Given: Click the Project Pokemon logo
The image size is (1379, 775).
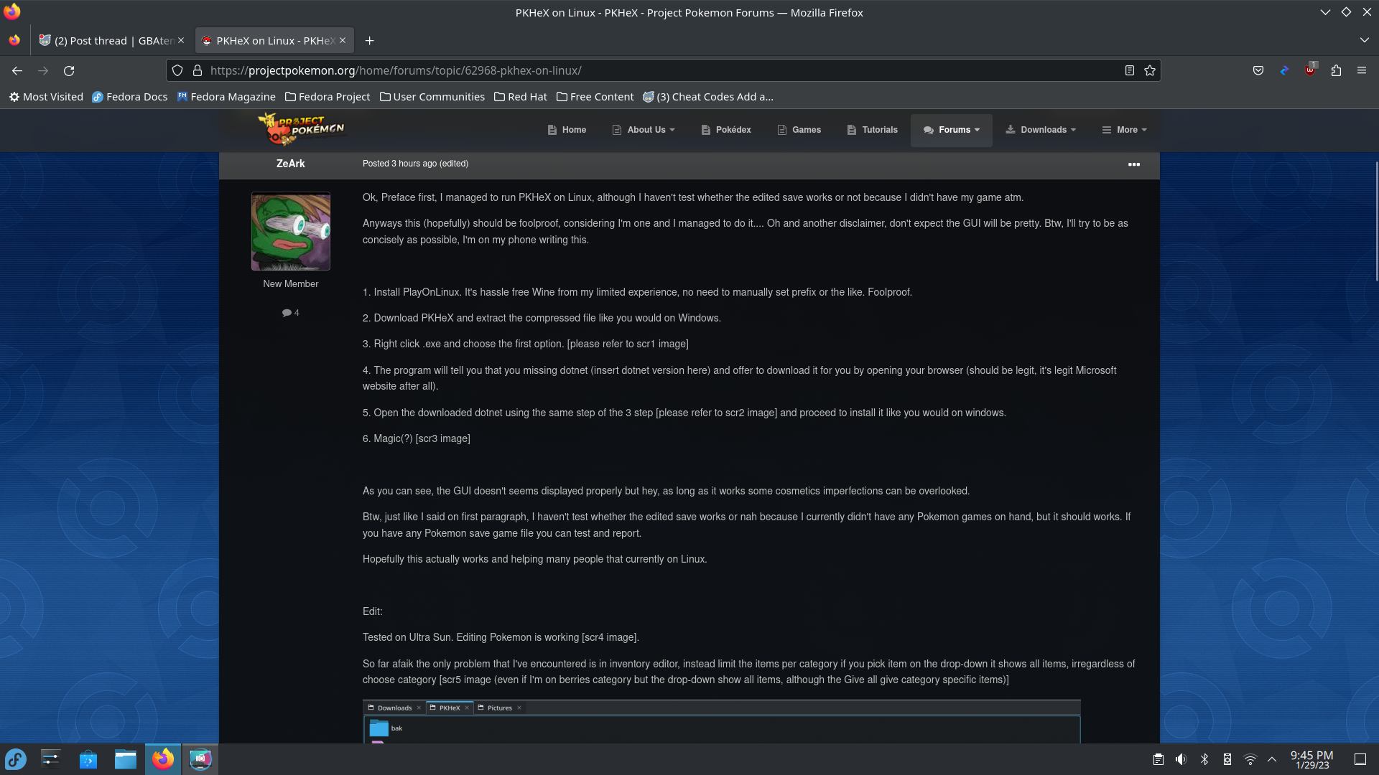Looking at the screenshot, I should 302,129.
